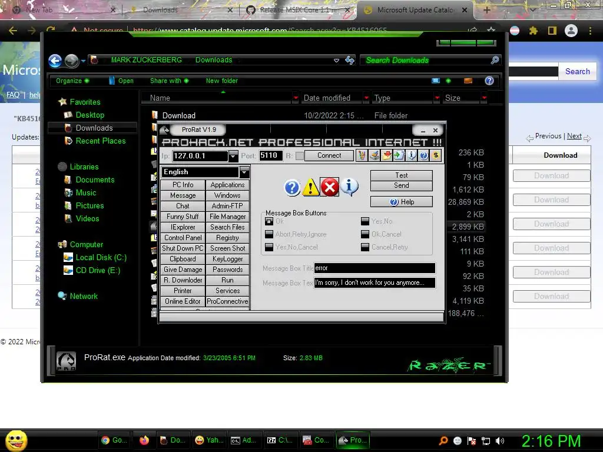Click the Explorer help question mark icon
The height and width of the screenshot is (452, 603).
pyautogui.click(x=489, y=81)
